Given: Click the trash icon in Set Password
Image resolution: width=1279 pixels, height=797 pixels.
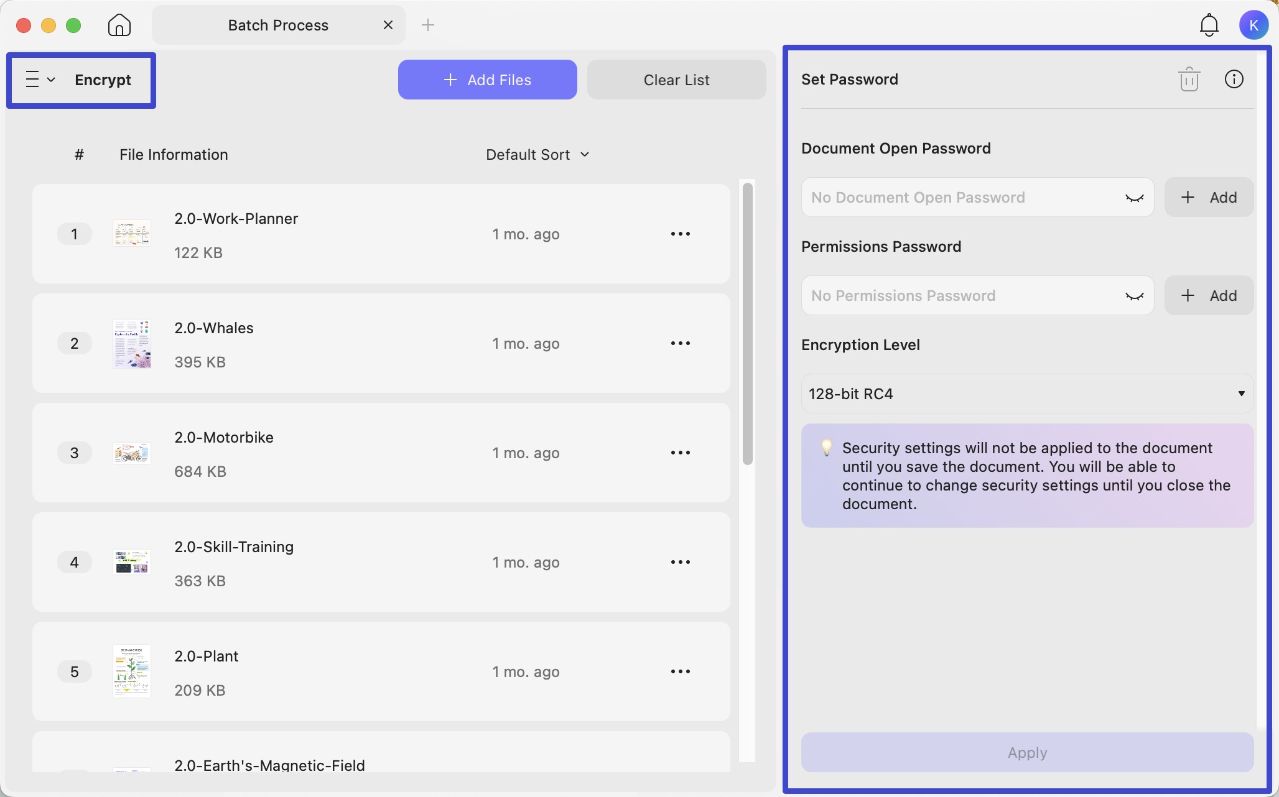Looking at the screenshot, I should [x=1189, y=79].
